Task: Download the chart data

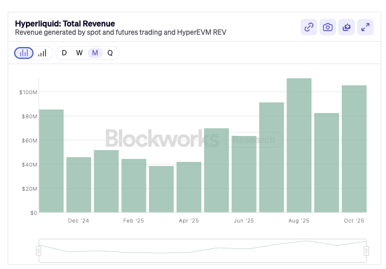Action: (x=347, y=27)
